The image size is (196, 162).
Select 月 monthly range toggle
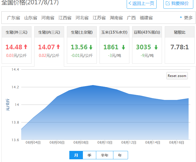point(76,155)
